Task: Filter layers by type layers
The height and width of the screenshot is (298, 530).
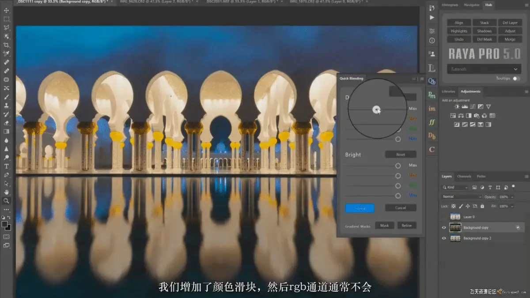Action: pos(490,188)
